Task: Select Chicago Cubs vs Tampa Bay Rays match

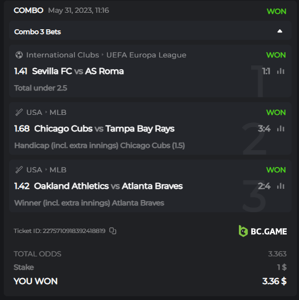Action: point(104,129)
